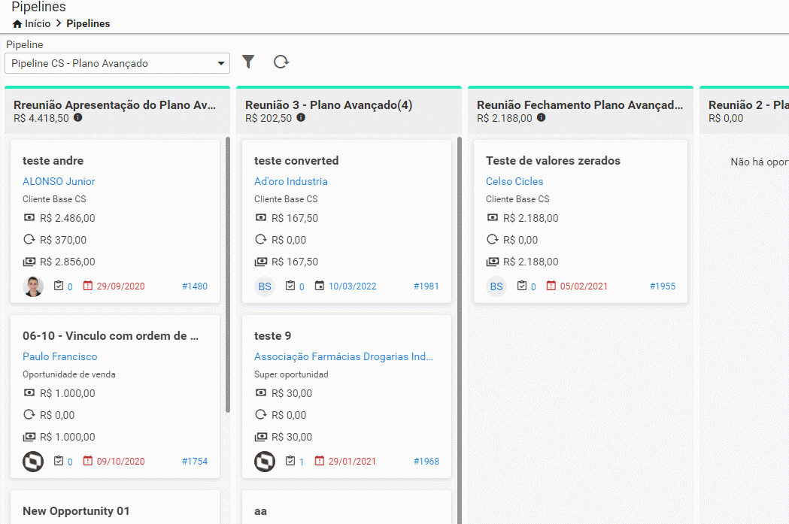Image resolution: width=789 pixels, height=524 pixels.
Task: Open the Teste de valores zerados card title
Action: 553,161
